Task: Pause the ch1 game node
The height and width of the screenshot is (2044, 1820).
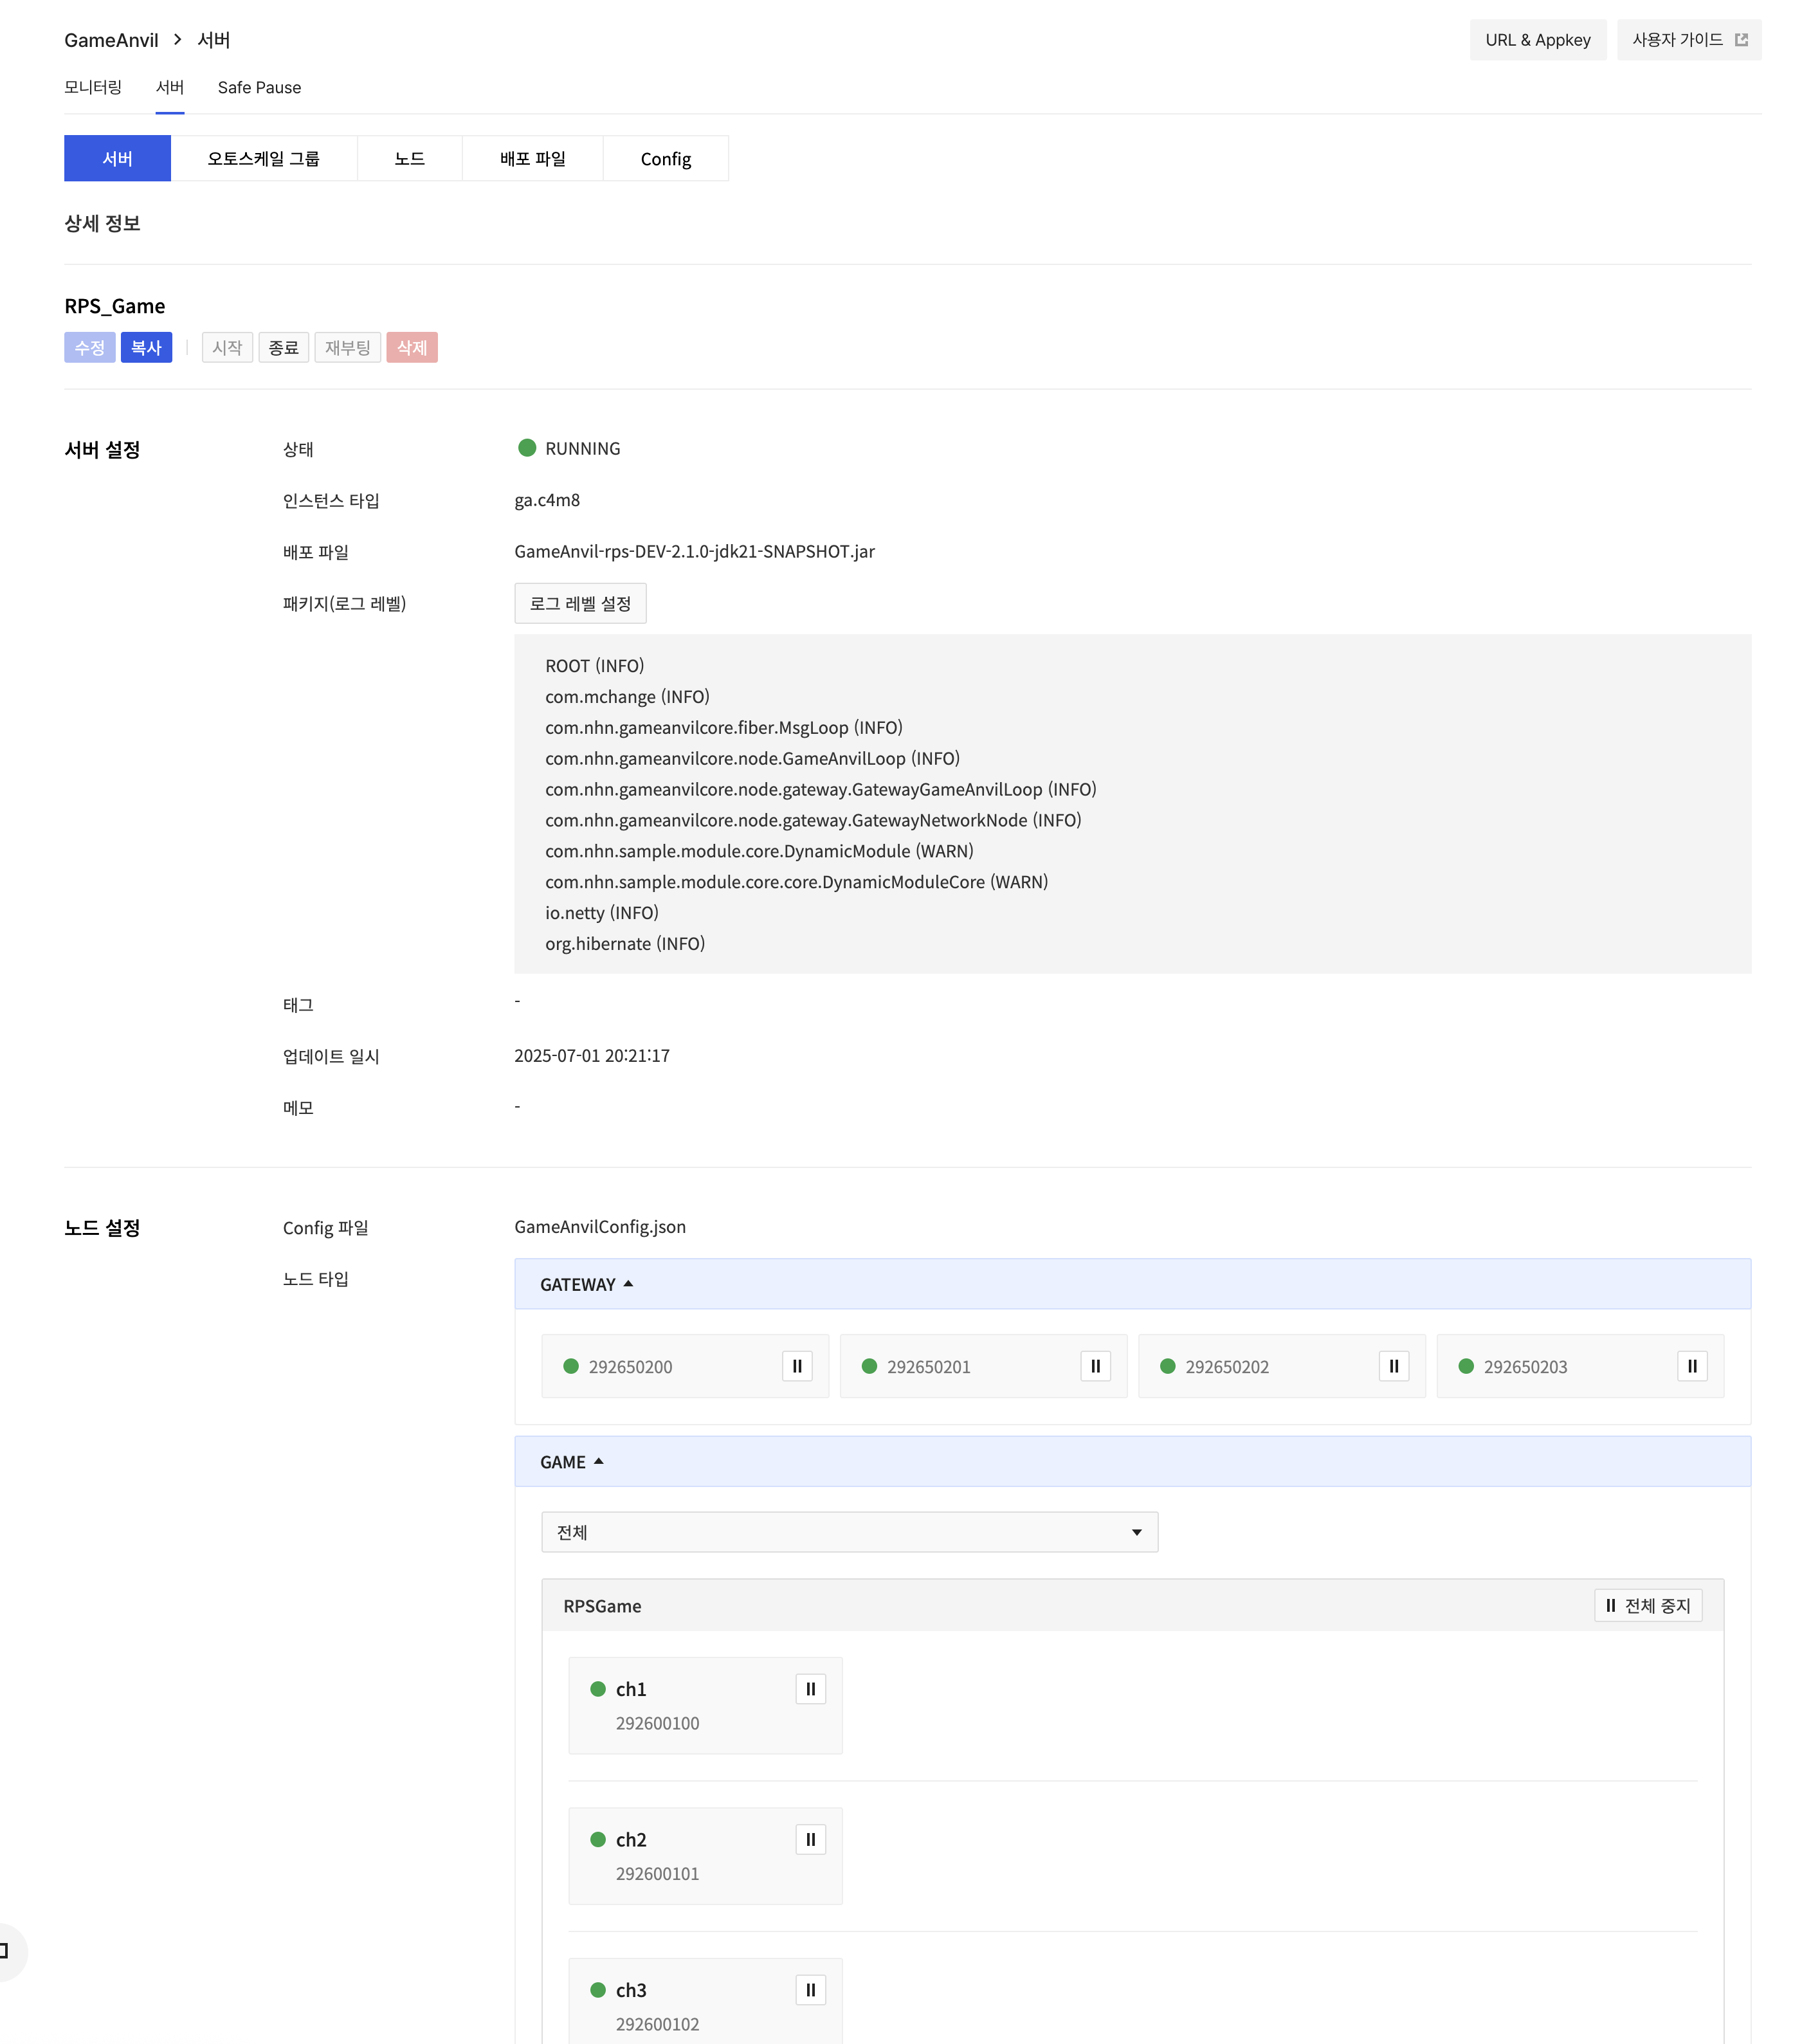Action: pos(810,1689)
